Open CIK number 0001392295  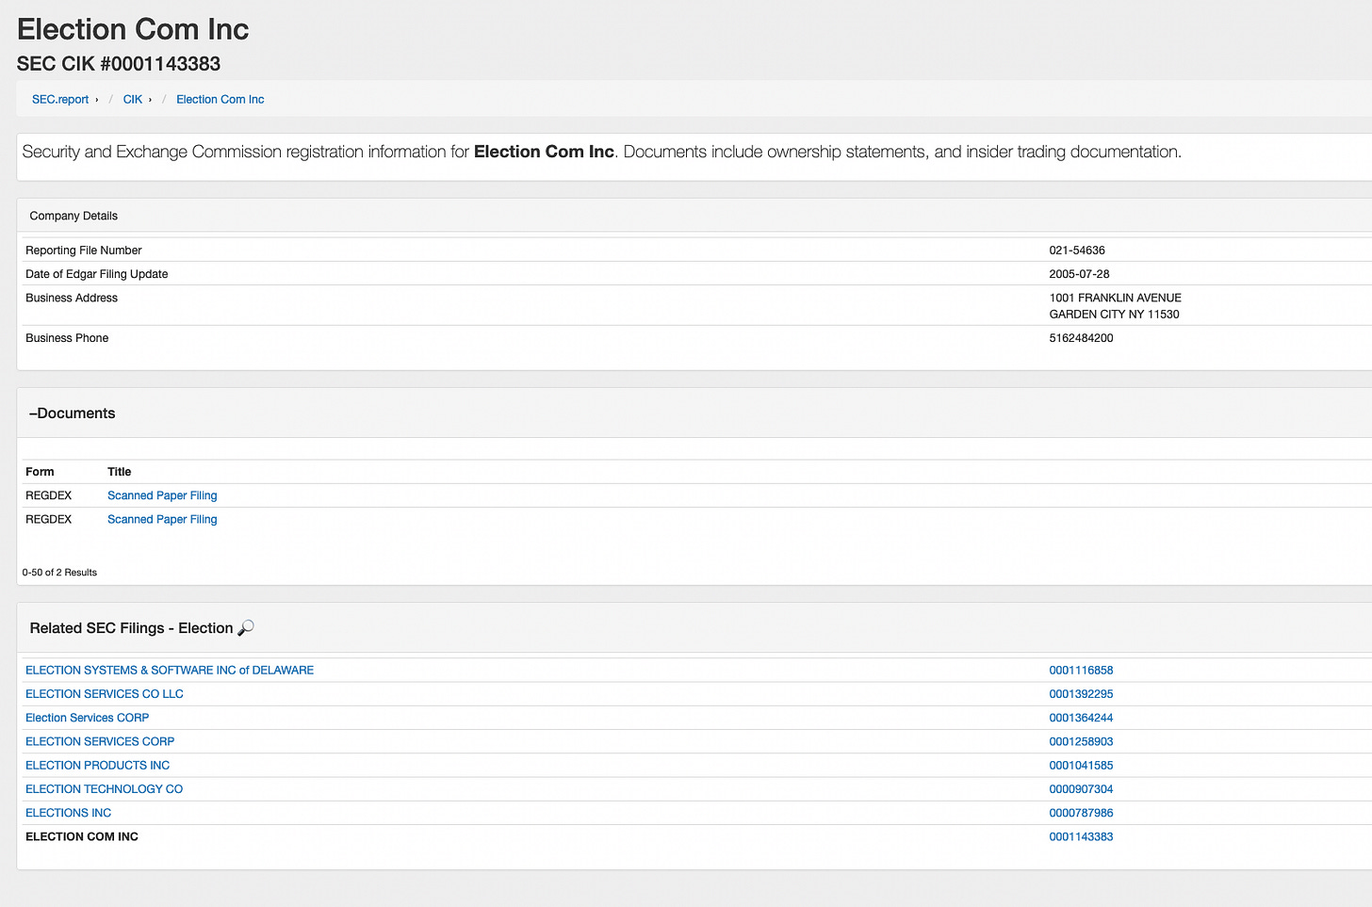click(1081, 694)
